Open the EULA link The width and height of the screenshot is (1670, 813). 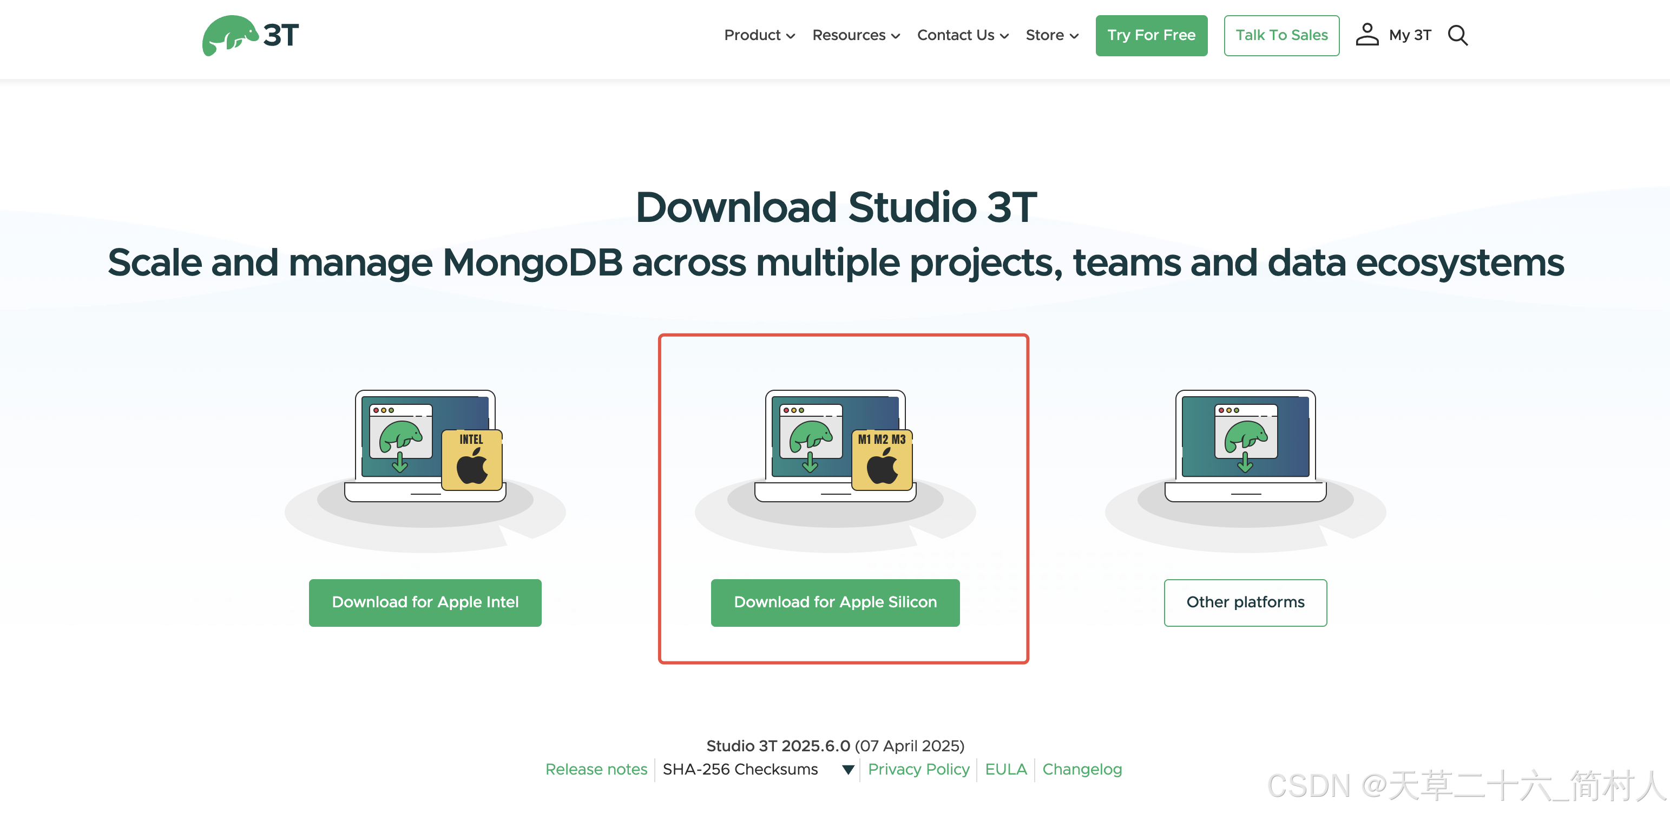pos(1005,769)
